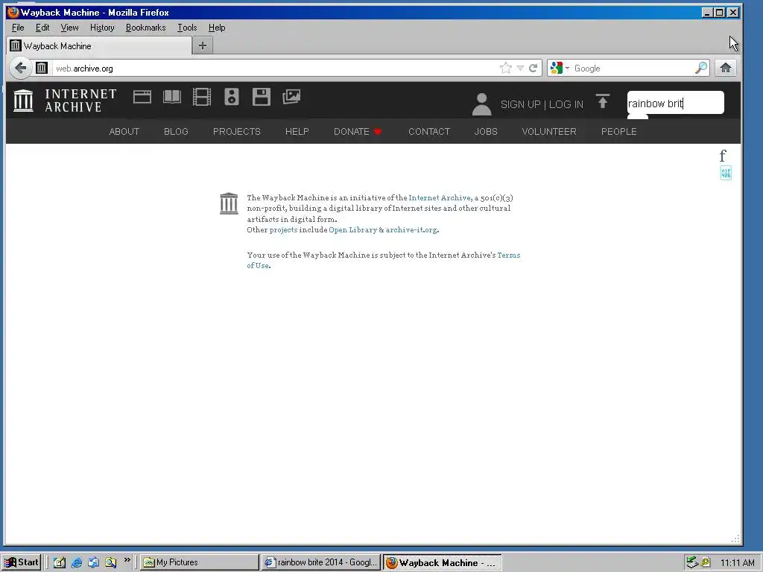This screenshot has width=763, height=572.
Task: Launch Internet Explorer from quick launch
Action: (77, 562)
